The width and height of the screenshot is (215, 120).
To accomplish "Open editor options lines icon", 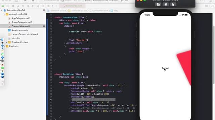I will click(x=206, y=6).
